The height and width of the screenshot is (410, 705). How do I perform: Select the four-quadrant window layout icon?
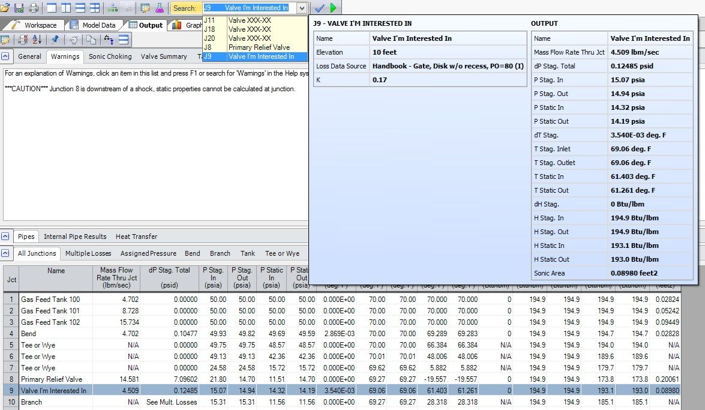[x=94, y=8]
